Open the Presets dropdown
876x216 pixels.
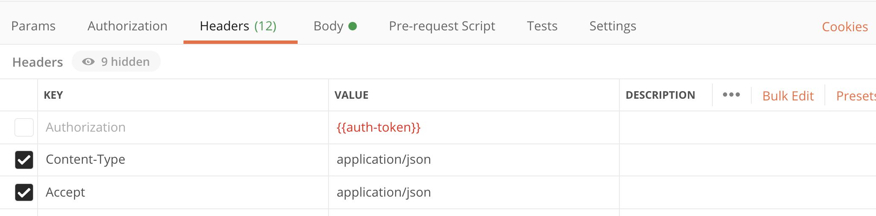pos(855,96)
